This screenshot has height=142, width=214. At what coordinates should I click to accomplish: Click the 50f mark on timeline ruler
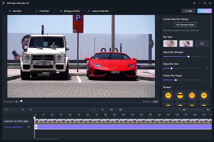(x=79, y=115)
